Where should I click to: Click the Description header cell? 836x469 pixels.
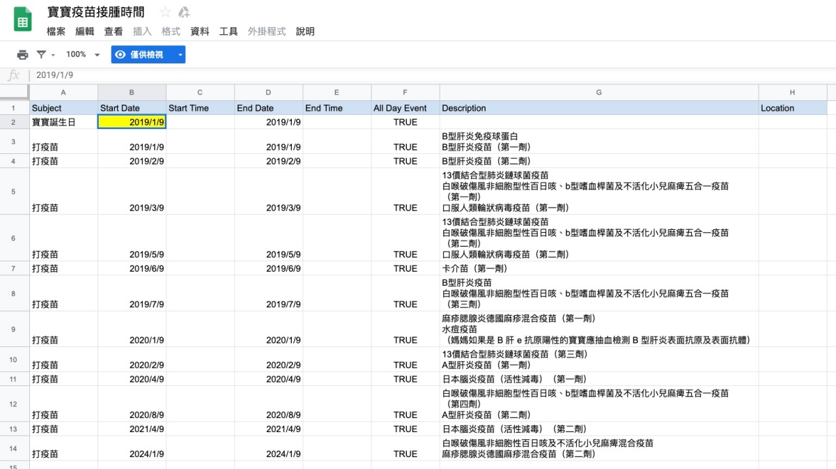pyautogui.click(x=598, y=108)
